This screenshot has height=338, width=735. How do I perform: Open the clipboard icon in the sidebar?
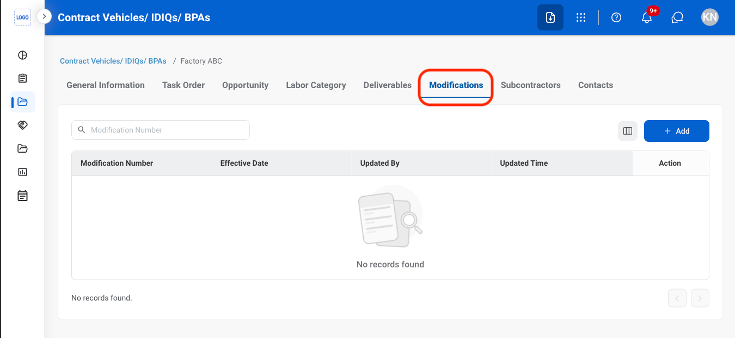click(22, 78)
